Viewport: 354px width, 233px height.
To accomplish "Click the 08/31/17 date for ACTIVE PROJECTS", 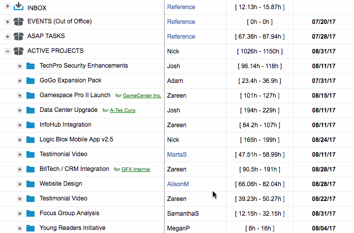I will (x=324, y=51).
